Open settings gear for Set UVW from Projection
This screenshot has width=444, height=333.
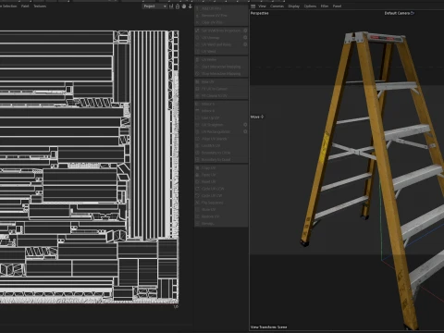[x=245, y=31]
